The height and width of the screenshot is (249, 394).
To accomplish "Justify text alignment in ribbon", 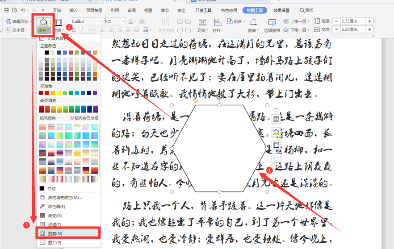I will coord(128,30).
